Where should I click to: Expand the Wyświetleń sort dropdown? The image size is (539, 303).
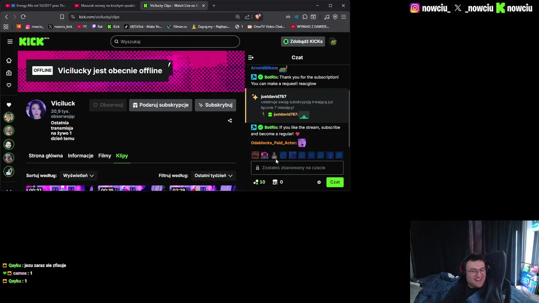point(78,175)
